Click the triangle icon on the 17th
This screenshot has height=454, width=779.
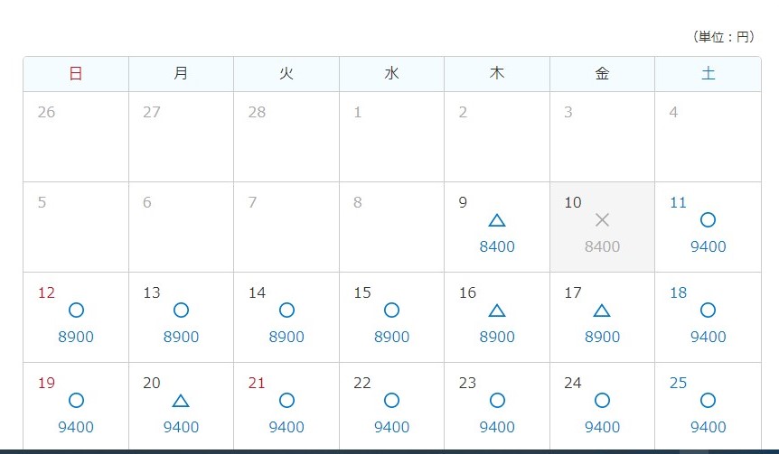[603, 310]
